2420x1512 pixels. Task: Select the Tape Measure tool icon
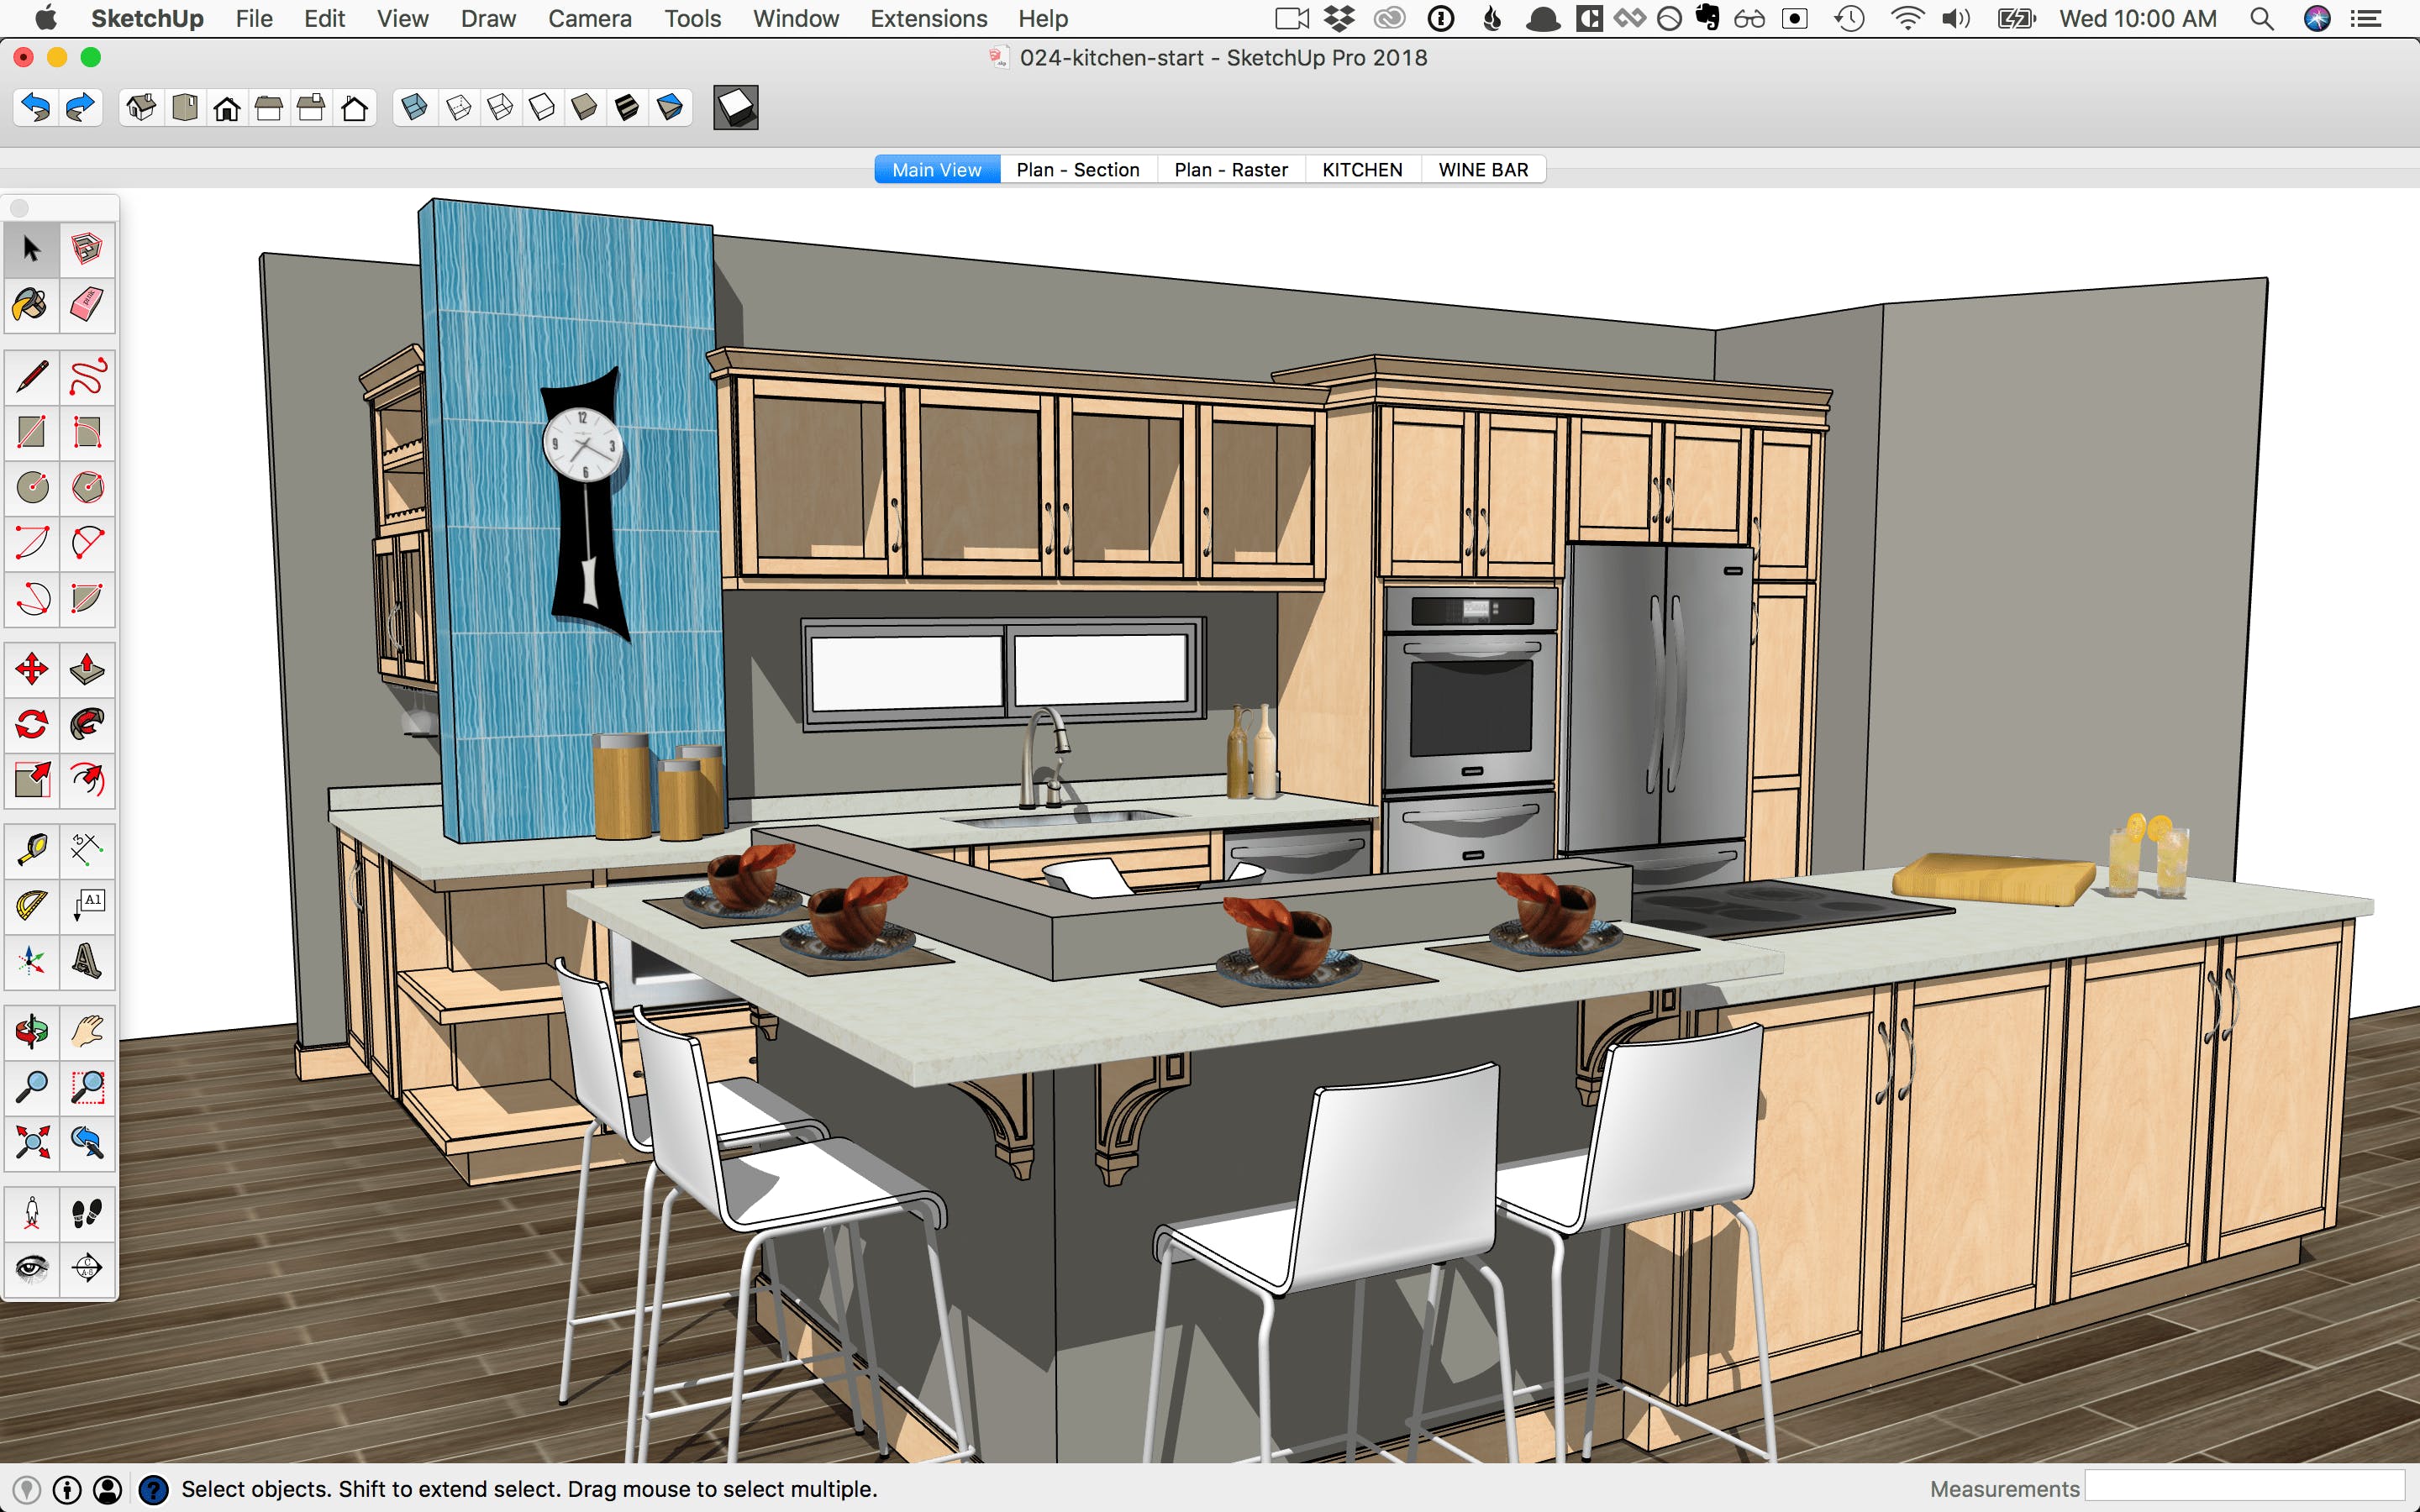pyautogui.click(x=29, y=847)
